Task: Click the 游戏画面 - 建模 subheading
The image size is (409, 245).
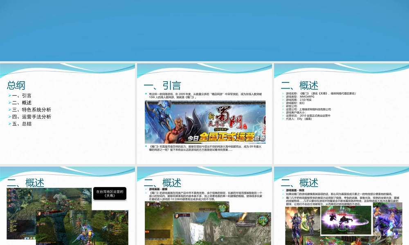Action: coord(158,189)
